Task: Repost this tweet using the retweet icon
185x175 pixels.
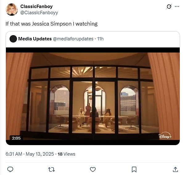Action: [x=51, y=169]
